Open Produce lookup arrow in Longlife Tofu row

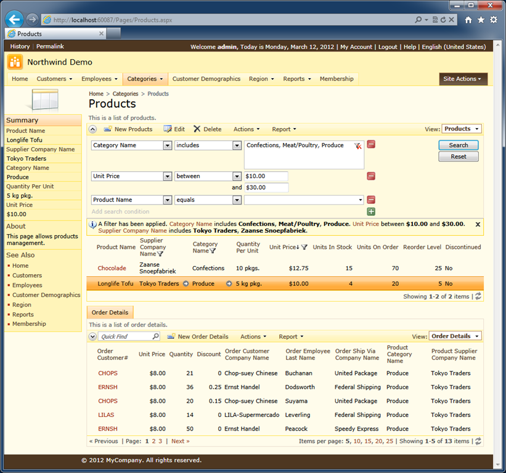click(x=229, y=284)
